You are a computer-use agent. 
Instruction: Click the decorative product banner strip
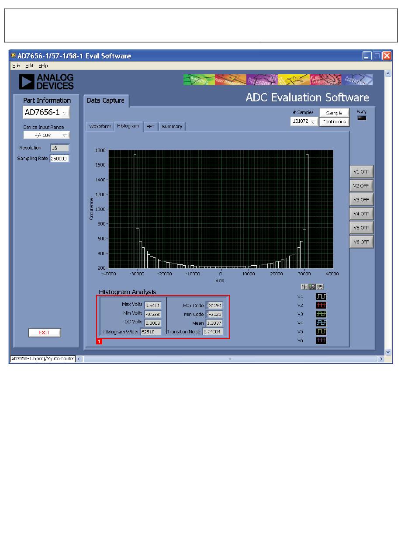[x=278, y=80]
